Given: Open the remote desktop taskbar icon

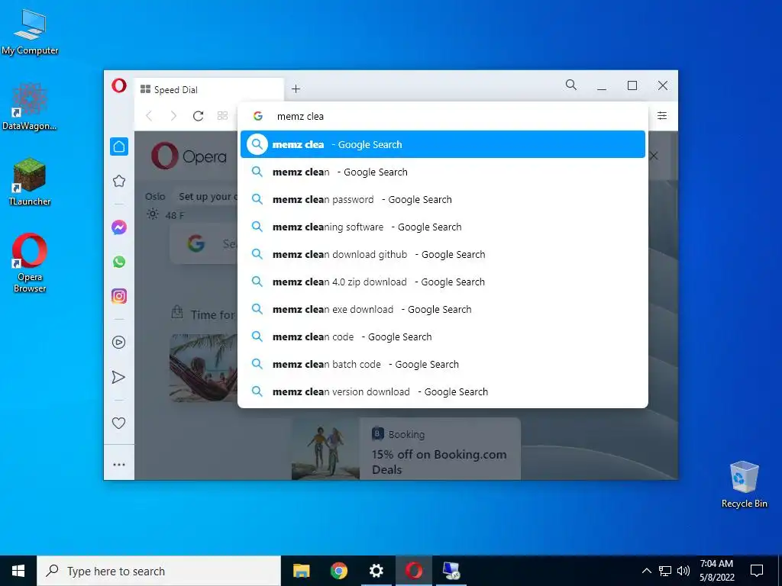Looking at the screenshot, I should tap(451, 571).
